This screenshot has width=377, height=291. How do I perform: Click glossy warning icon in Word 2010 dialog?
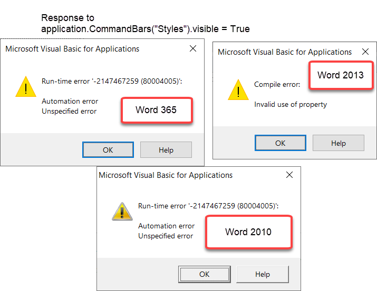click(122, 212)
